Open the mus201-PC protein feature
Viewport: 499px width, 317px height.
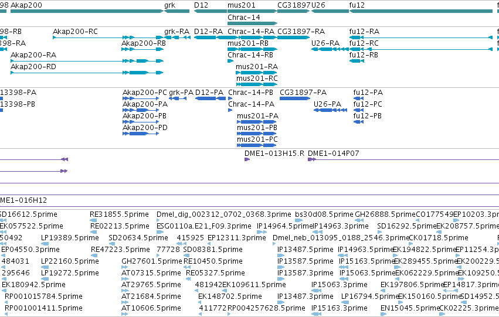point(256,145)
